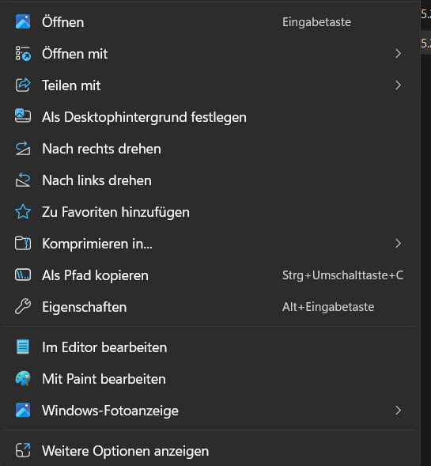Click the Strg+Umschalttaste+C shortcut text

342,275
